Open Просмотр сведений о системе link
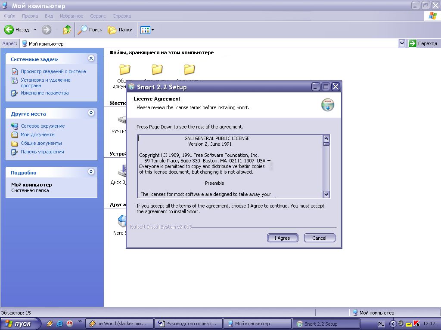The width and height of the screenshot is (441, 330). coord(53,72)
